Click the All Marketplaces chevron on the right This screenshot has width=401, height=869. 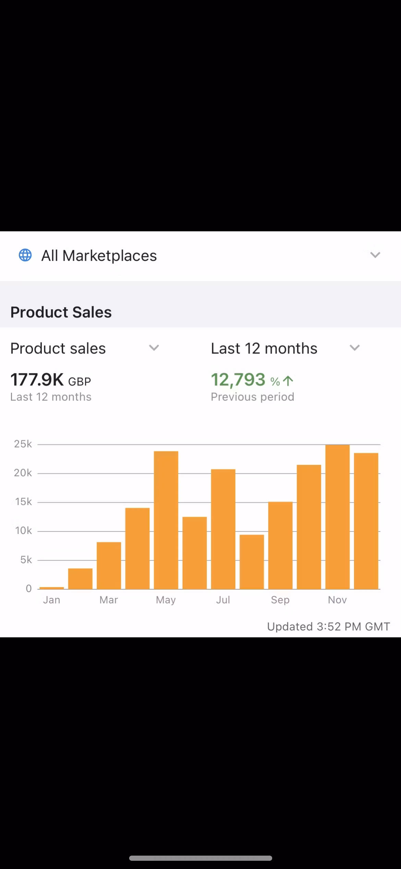[x=375, y=255]
